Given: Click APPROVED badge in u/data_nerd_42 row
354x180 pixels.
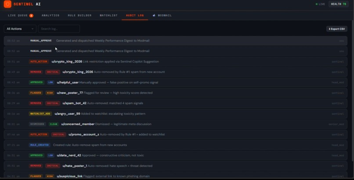Looking at the screenshot, I should (x=36, y=155).
